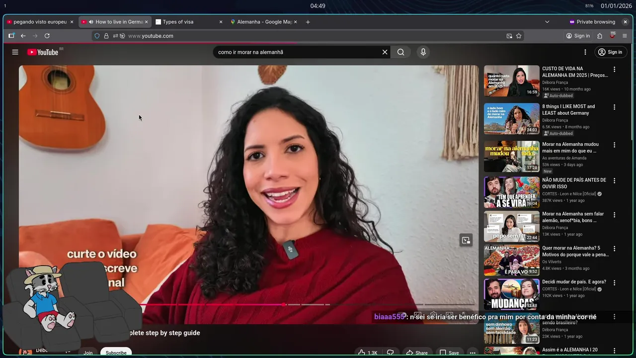Open the uBlock extension icon showing 115

point(612,35)
